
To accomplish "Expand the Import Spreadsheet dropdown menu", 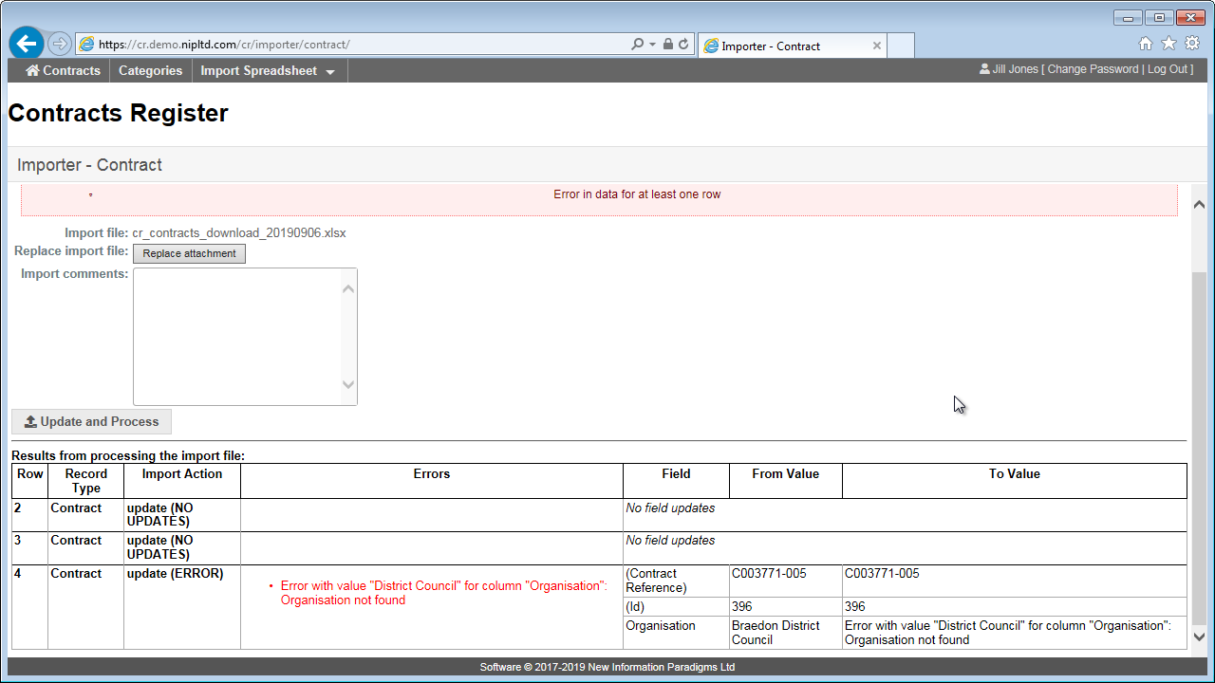I will point(269,71).
